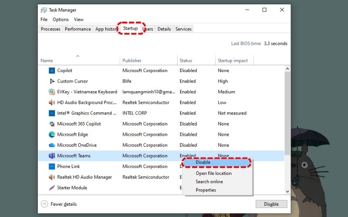Click the Not measured impact value
Screen dimensions: 348x217
(x=232, y=113)
